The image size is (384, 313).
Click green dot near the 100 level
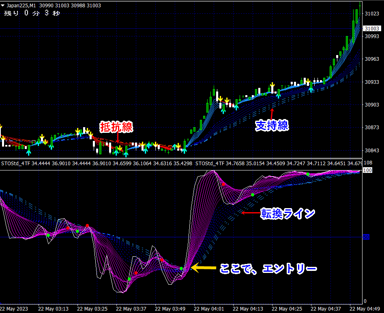pos(308,174)
